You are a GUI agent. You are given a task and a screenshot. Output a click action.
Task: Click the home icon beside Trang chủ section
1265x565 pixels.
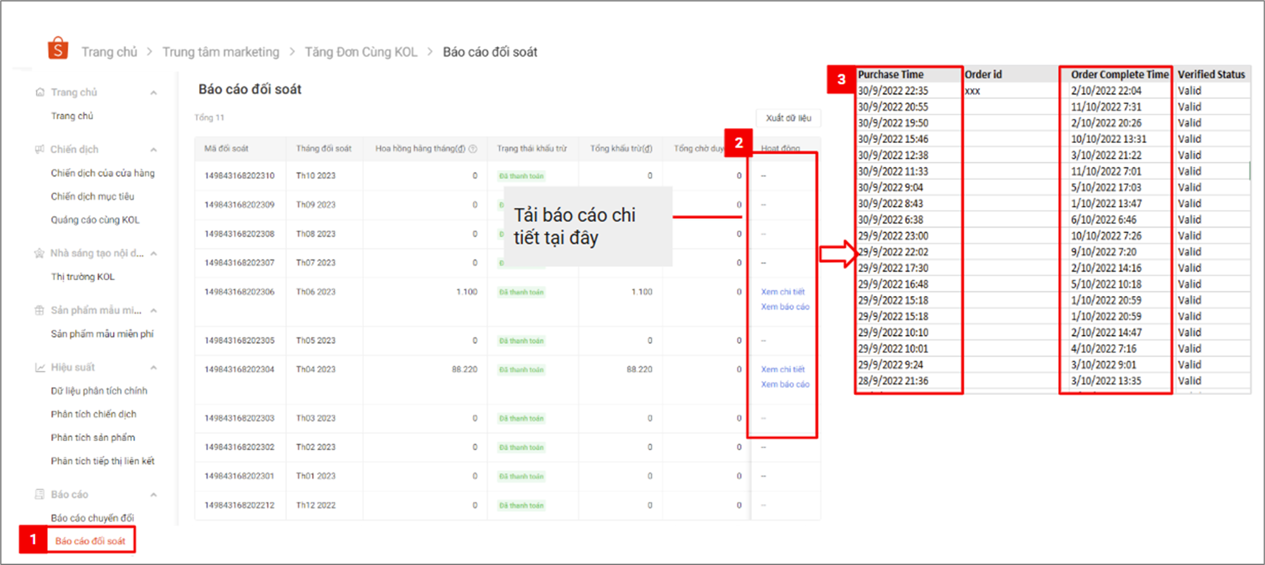40,93
